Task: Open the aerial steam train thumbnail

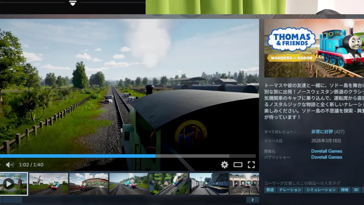Action: (x=169, y=184)
